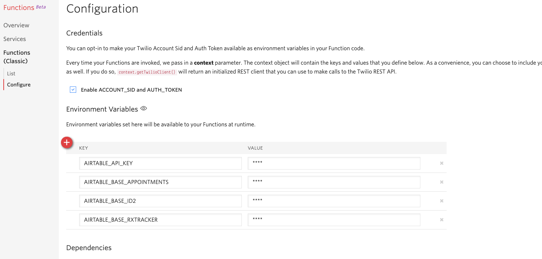
Task: Click the Configuration page title
Action: pyautogui.click(x=102, y=8)
